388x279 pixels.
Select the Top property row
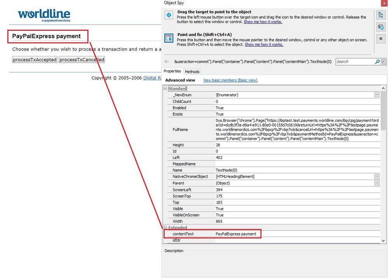coord(273,202)
